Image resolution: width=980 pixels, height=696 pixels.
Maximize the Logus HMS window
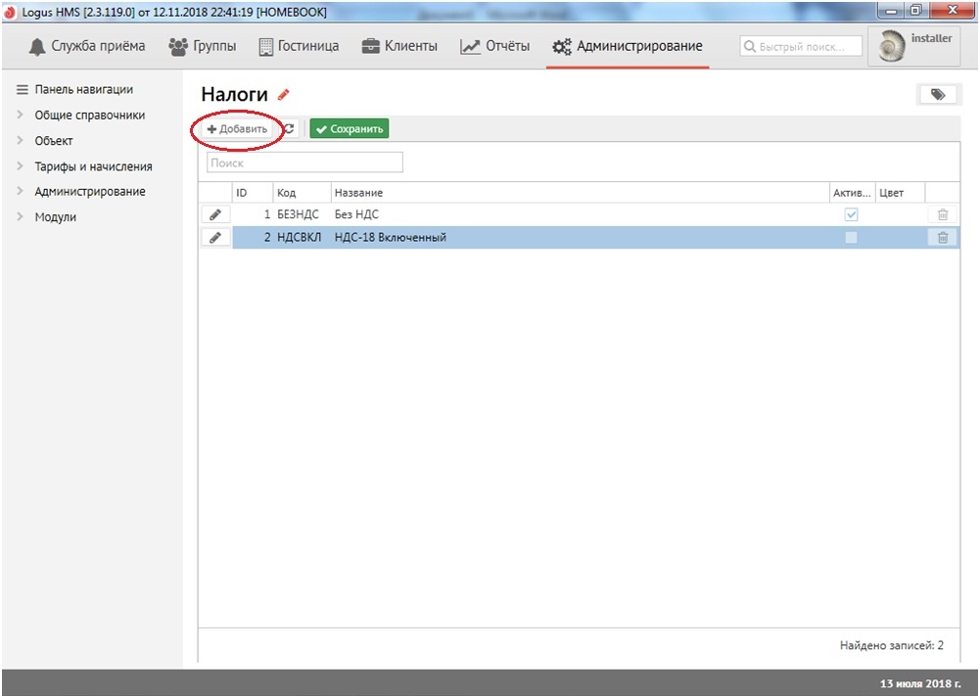(x=916, y=11)
